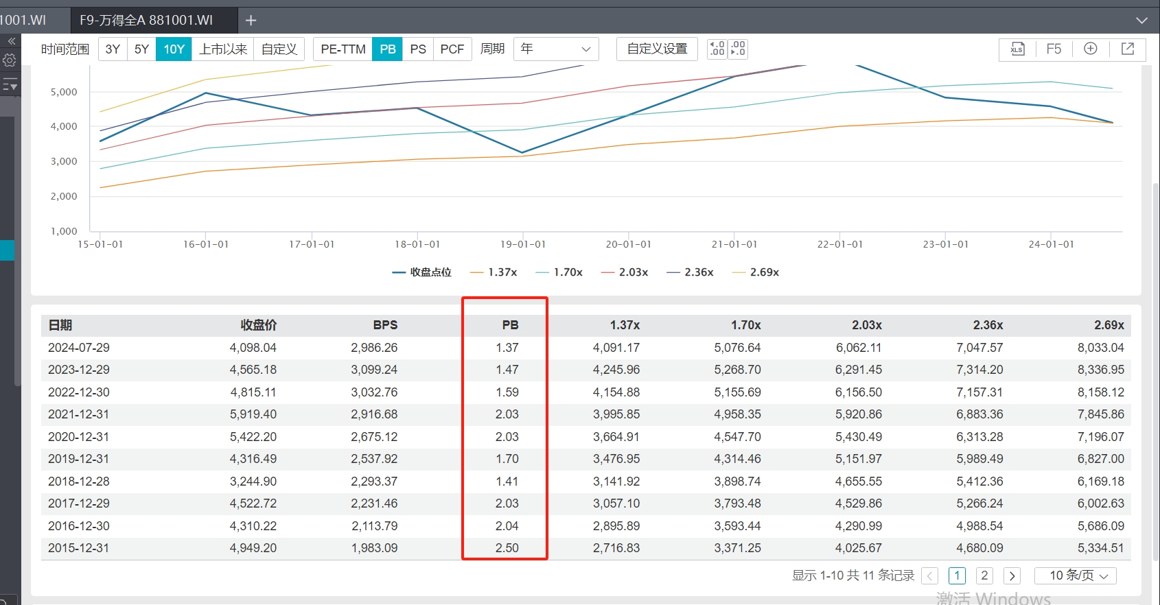Select 3Y time range
1160x605 pixels.
click(113, 49)
